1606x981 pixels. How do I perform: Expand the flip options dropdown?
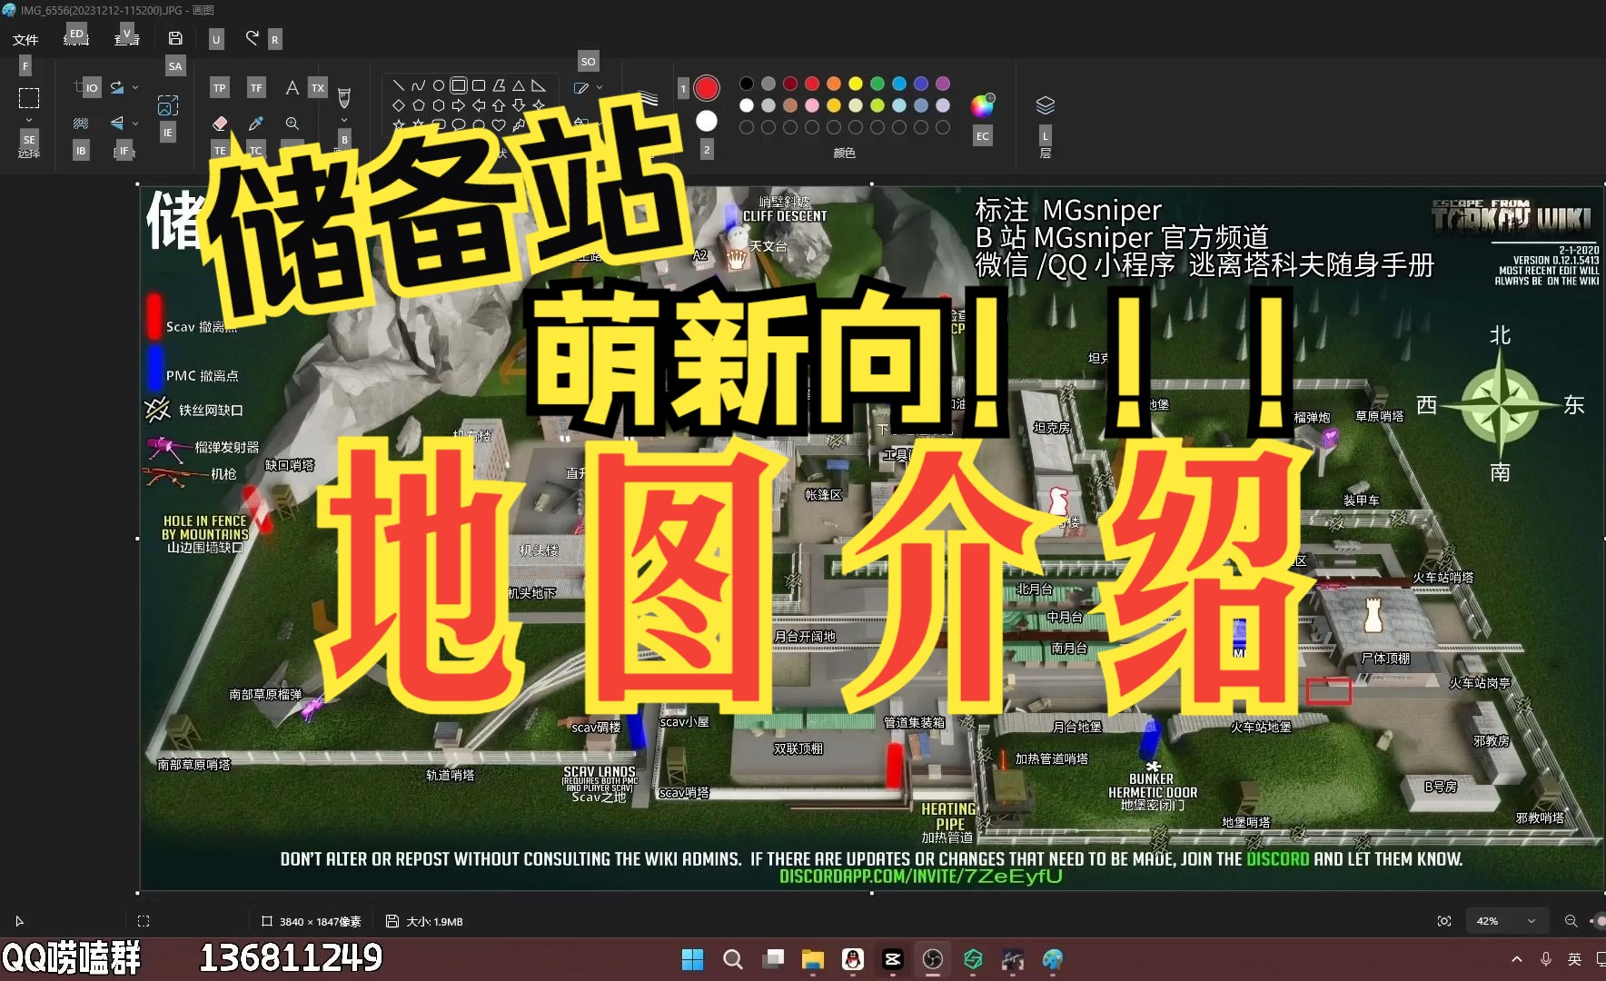pos(135,124)
